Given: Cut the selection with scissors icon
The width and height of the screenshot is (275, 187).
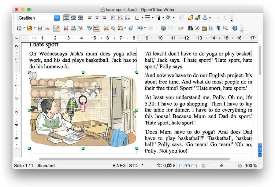Looking at the screenshot, I should coord(106,28).
